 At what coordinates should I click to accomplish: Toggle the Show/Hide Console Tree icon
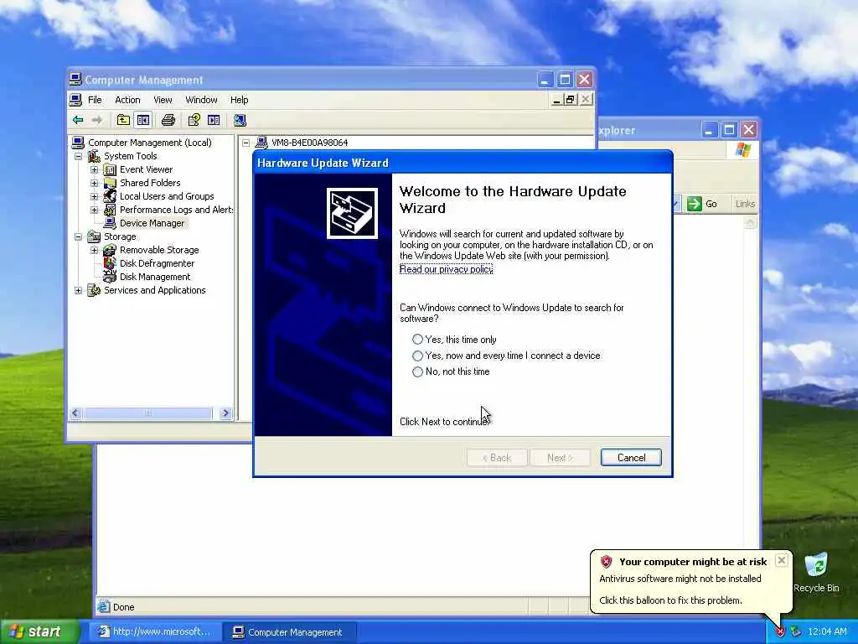[x=143, y=120]
